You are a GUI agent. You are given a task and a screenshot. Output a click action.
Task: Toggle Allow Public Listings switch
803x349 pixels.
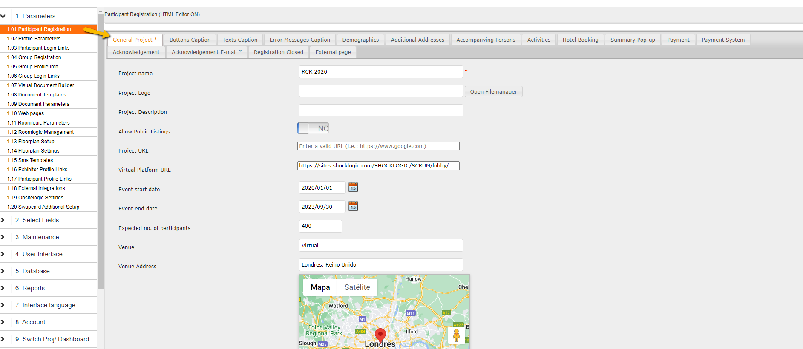click(313, 128)
